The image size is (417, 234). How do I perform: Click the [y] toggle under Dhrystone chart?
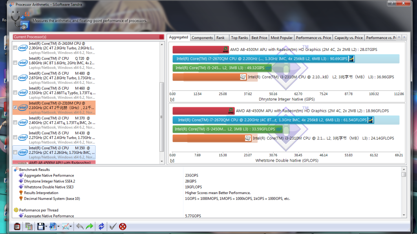click(x=172, y=99)
